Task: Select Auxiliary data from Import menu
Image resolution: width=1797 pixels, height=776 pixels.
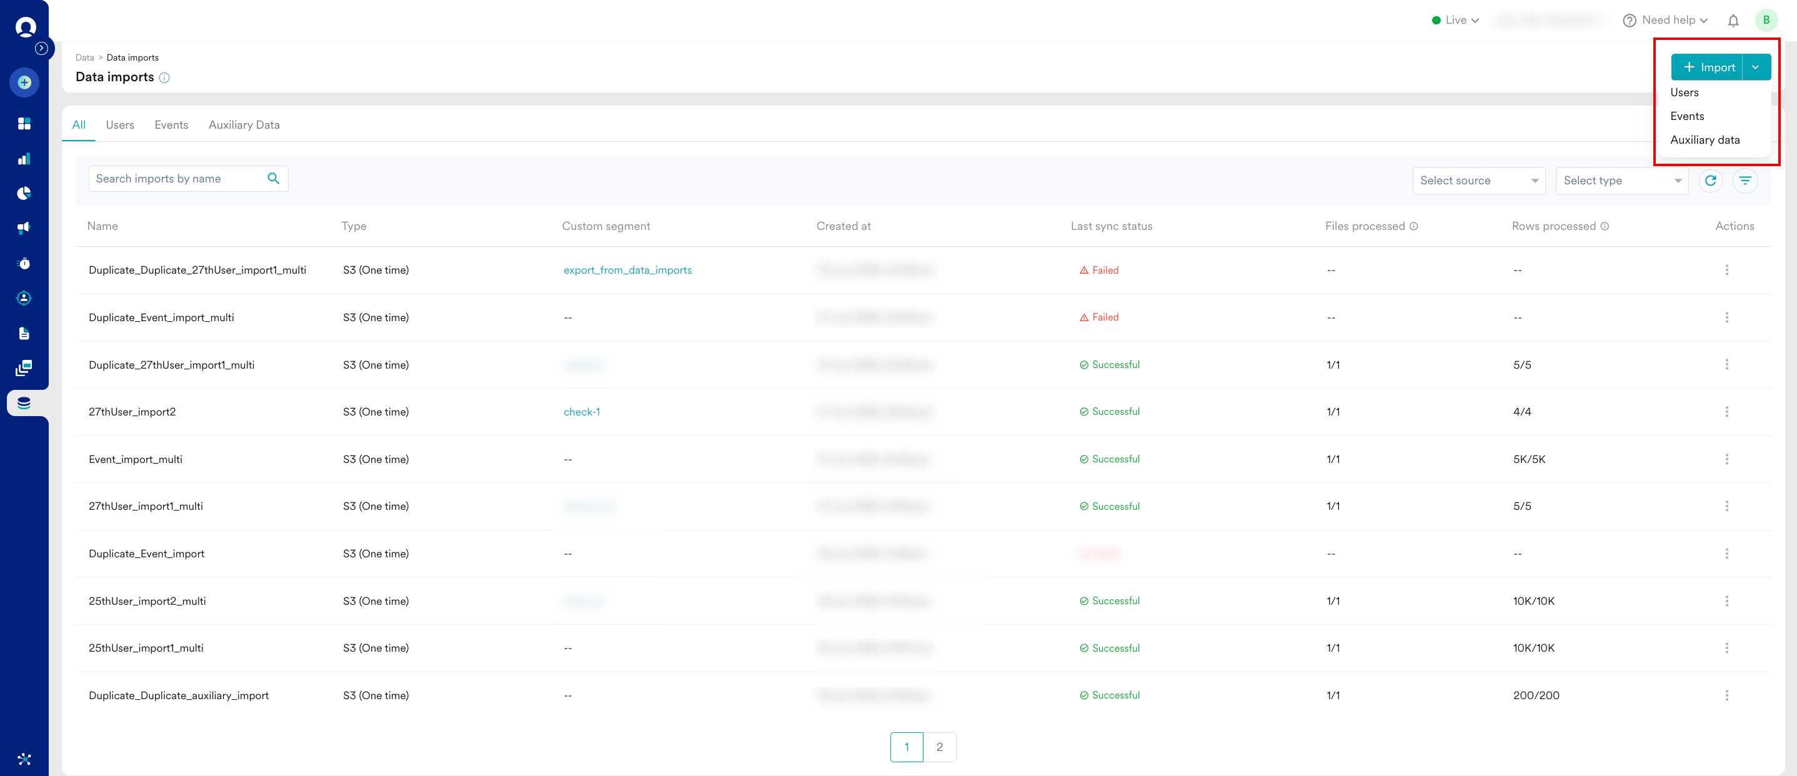Action: pyautogui.click(x=1705, y=139)
